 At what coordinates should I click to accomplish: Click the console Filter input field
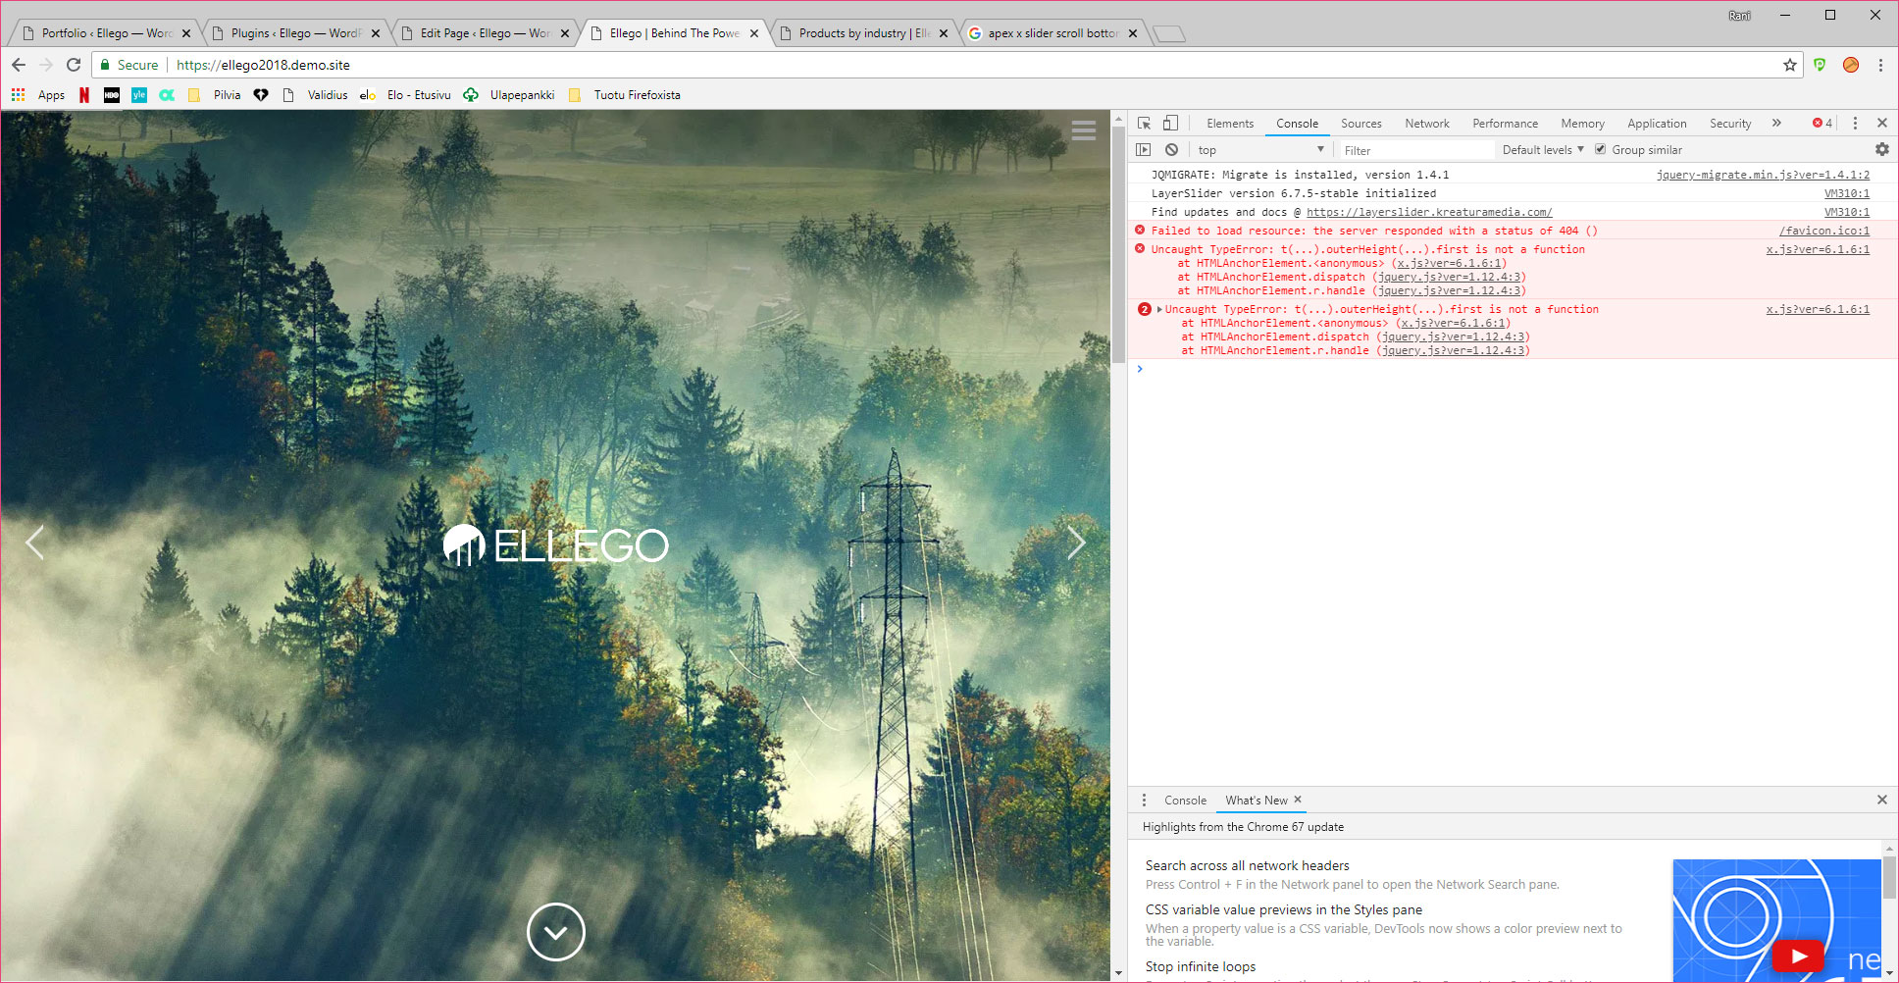click(1415, 150)
